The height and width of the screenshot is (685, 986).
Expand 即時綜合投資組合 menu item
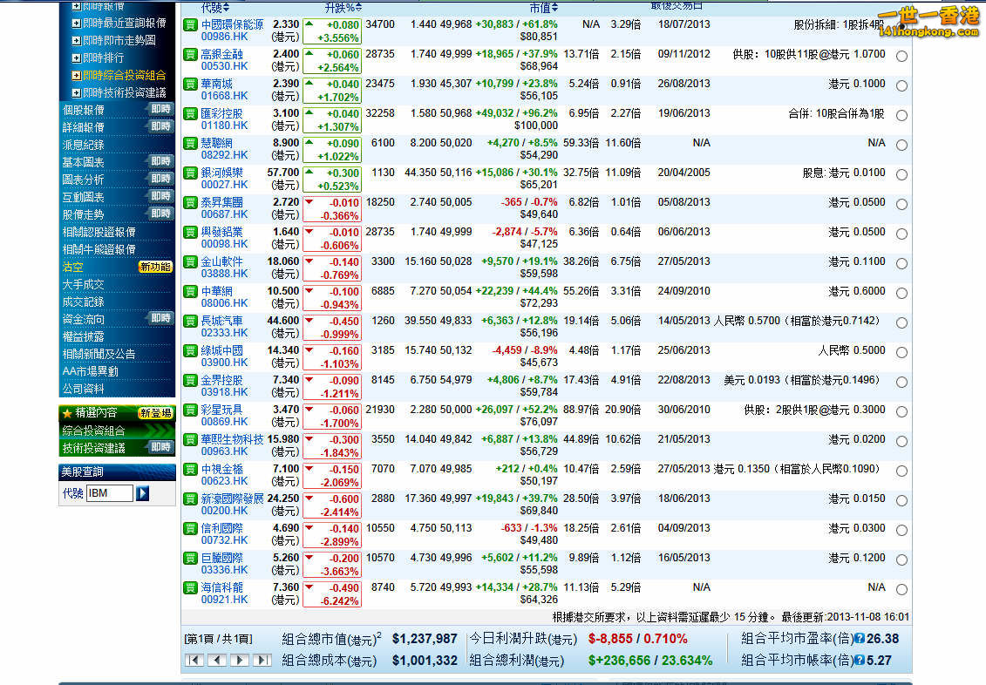tap(119, 76)
